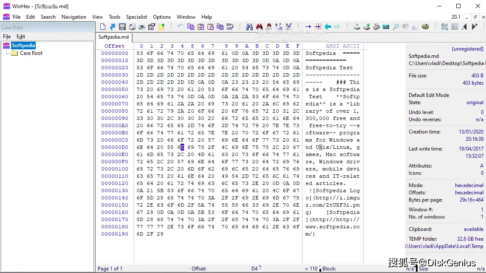Open the Help menu
This screenshot has width=486, height=273.
[206, 17]
